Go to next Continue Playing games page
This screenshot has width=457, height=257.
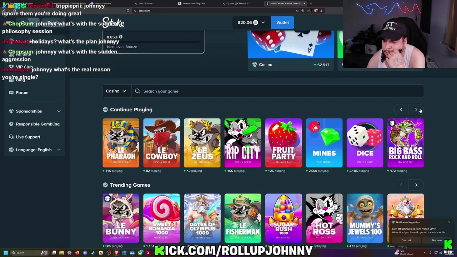pos(416,110)
